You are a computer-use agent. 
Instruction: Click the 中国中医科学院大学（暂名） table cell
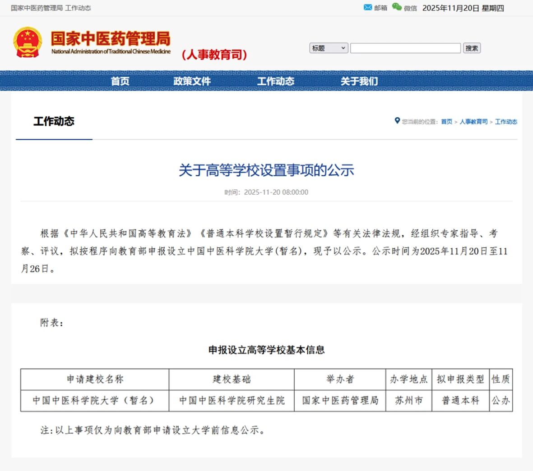tap(94, 401)
